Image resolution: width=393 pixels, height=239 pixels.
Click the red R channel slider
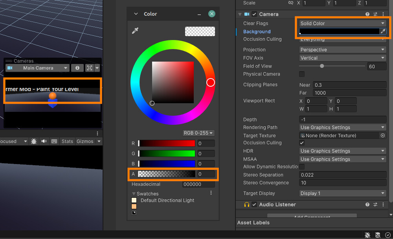pyautogui.click(x=166, y=143)
